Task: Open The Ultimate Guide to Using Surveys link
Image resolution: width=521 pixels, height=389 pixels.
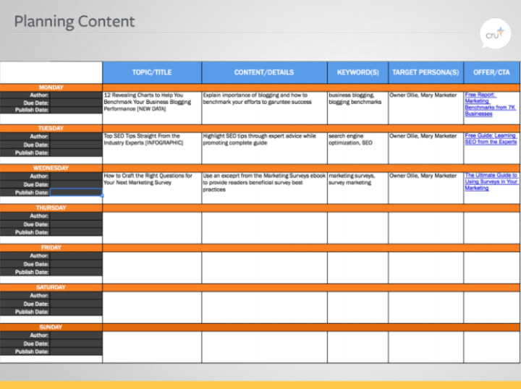Action: click(x=491, y=181)
